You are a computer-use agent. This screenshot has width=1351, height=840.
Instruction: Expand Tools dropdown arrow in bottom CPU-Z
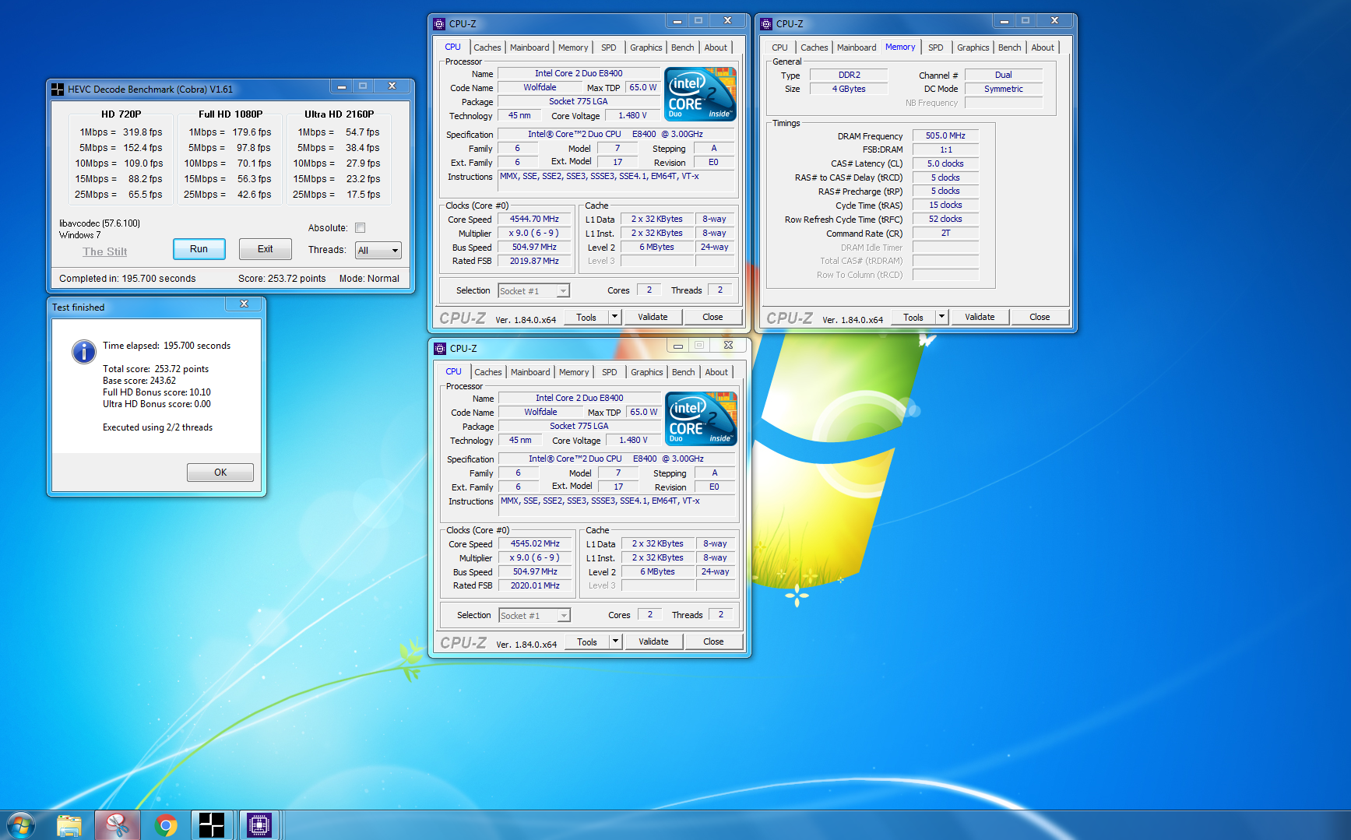(615, 641)
